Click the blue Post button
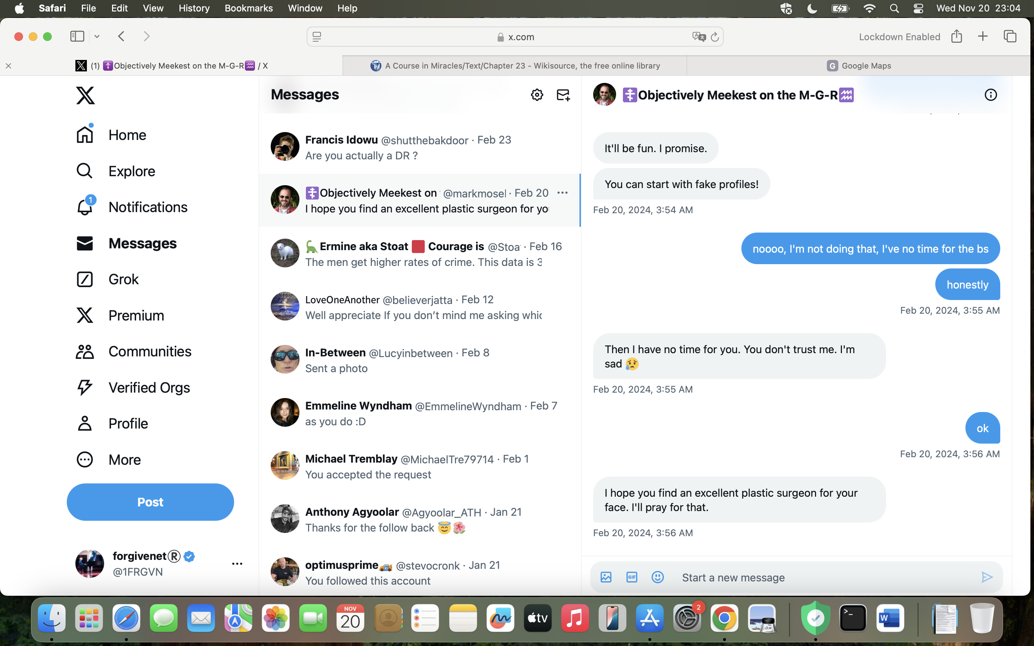The width and height of the screenshot is (1034, 646). click(150, 502)
